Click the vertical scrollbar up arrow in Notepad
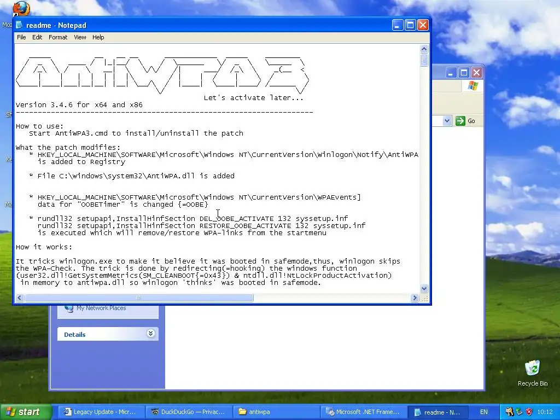The width and height of the screenshot is (560, 420). [x=424, y=49]
